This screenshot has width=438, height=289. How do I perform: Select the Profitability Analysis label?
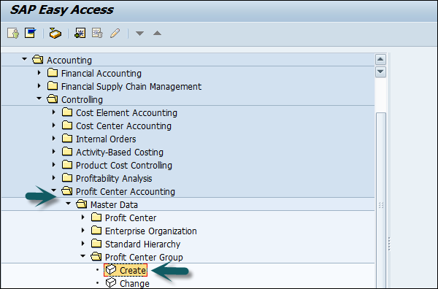point(114,178)
